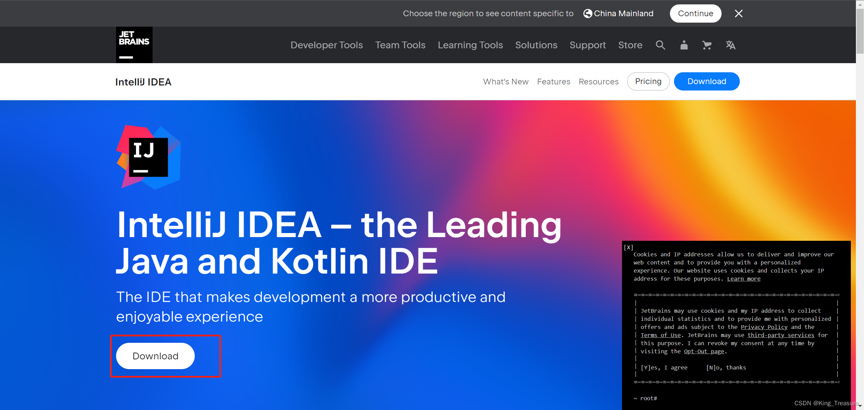Click the blue Download button in header
864x410 pixels.
707,81
